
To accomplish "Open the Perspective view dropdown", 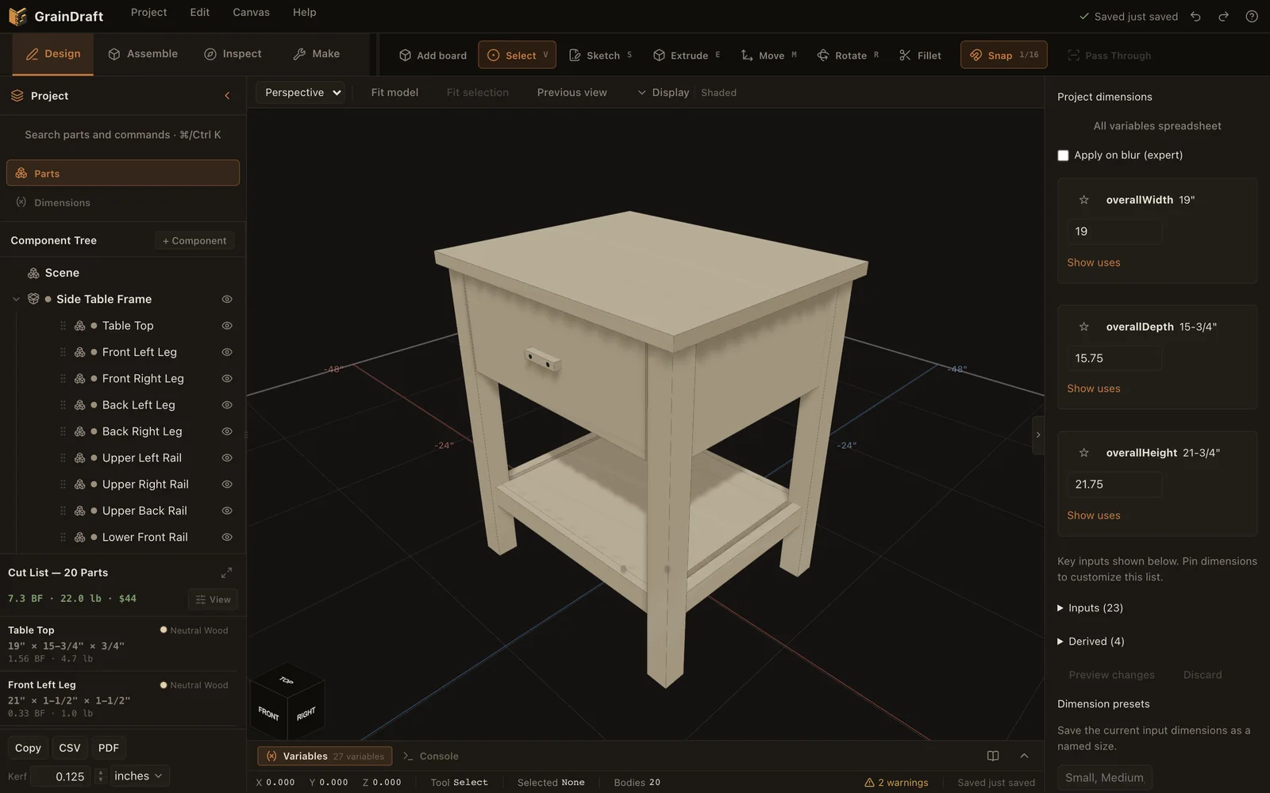I will pyautogui.click(x=301, y=93).
